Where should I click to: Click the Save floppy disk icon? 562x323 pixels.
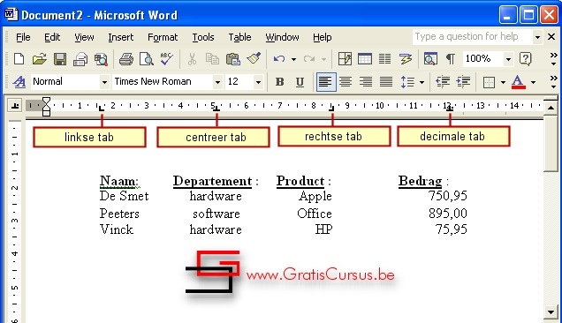point(60,59)
